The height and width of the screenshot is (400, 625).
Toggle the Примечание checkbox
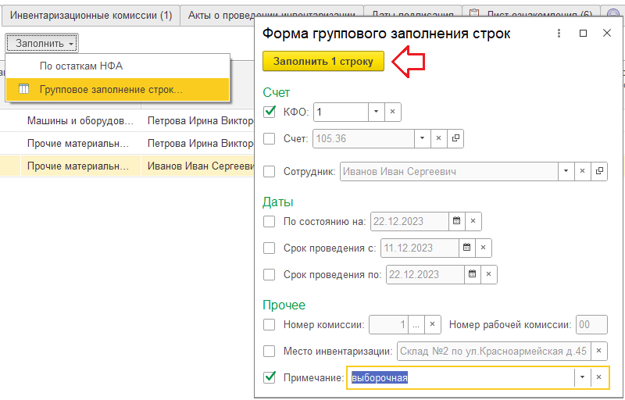[x=270, y=377]
